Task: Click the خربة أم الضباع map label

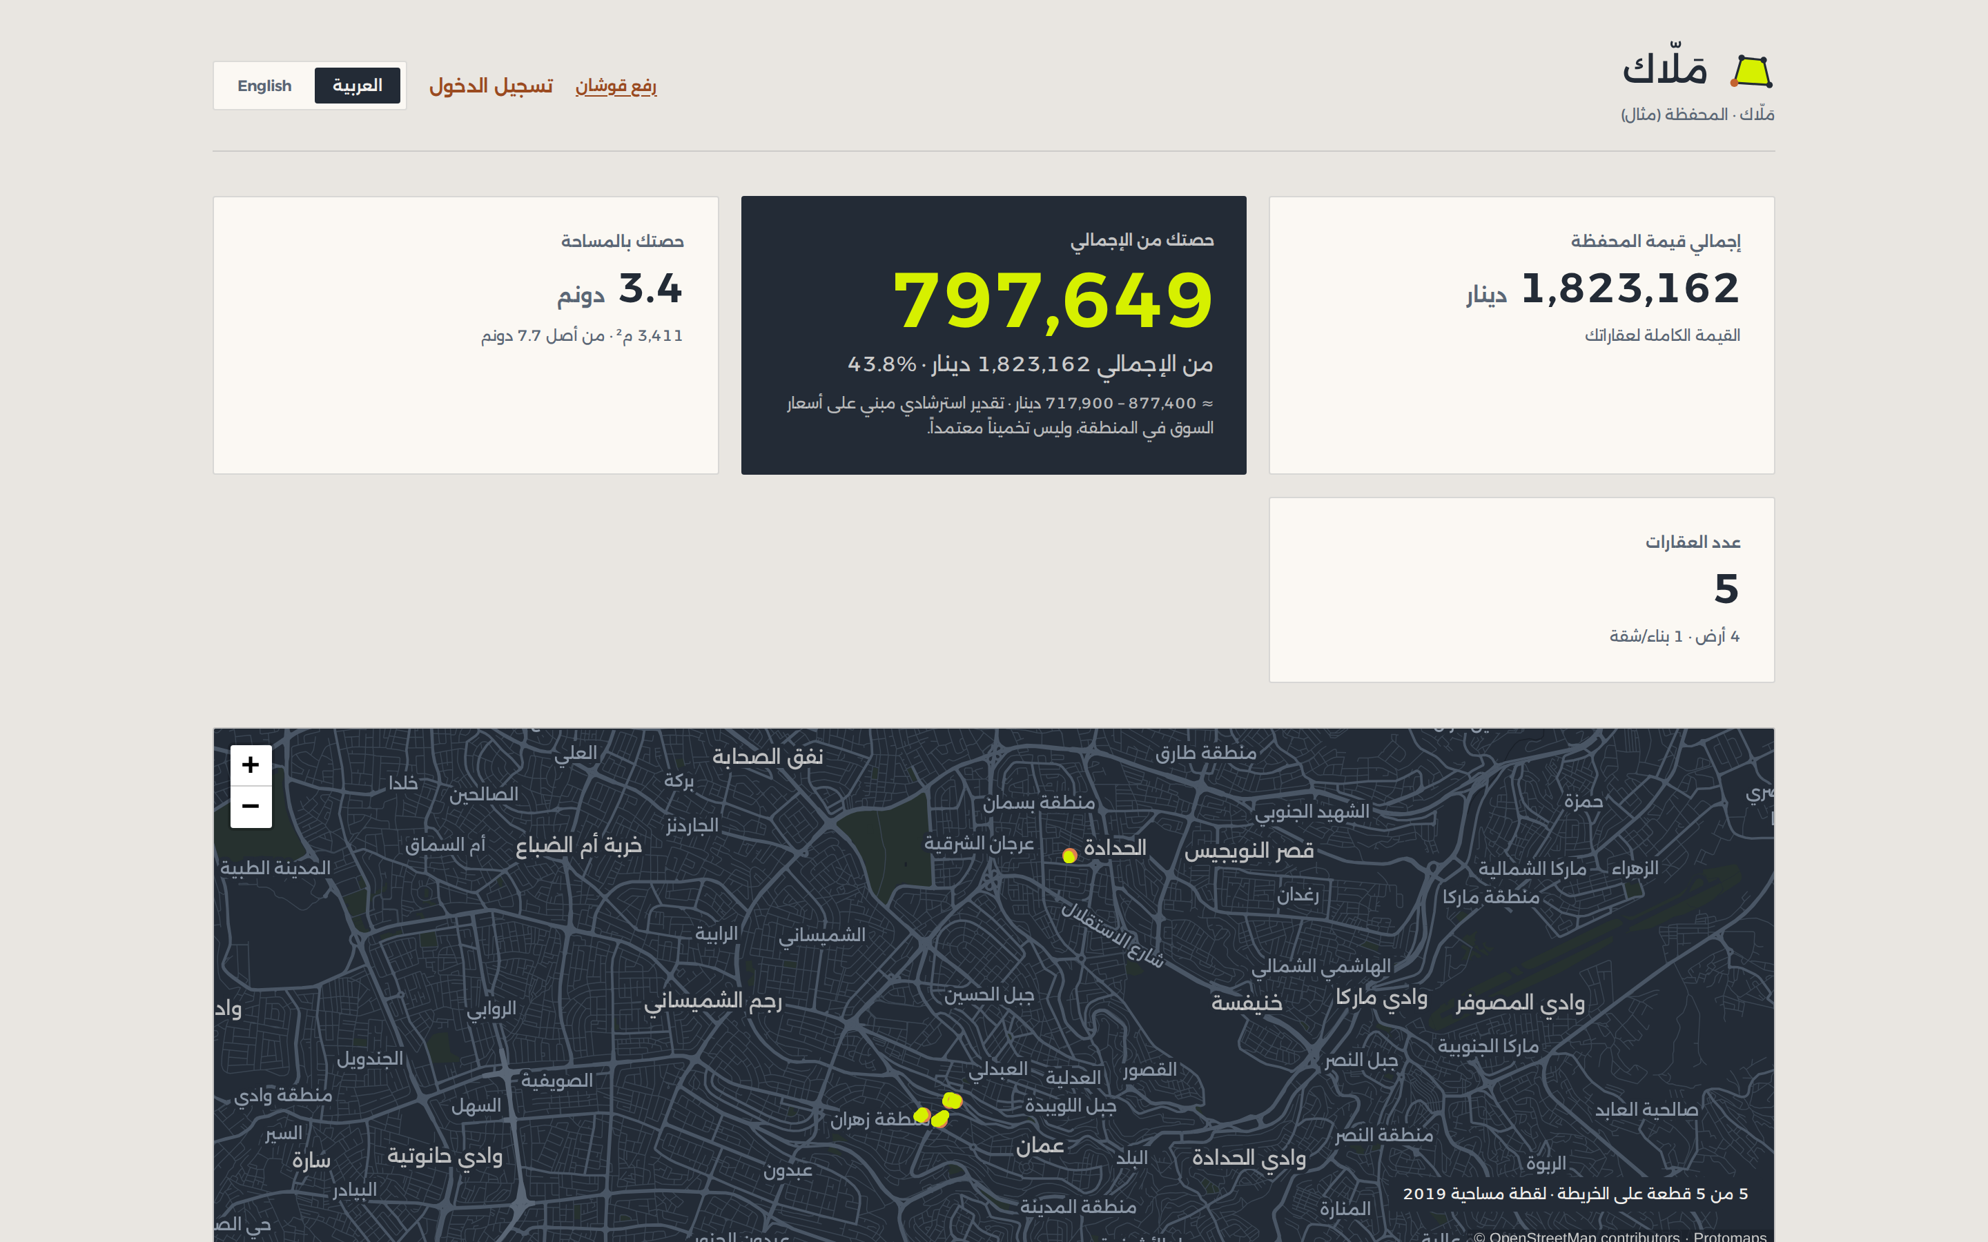Action: tap(578, 845)
